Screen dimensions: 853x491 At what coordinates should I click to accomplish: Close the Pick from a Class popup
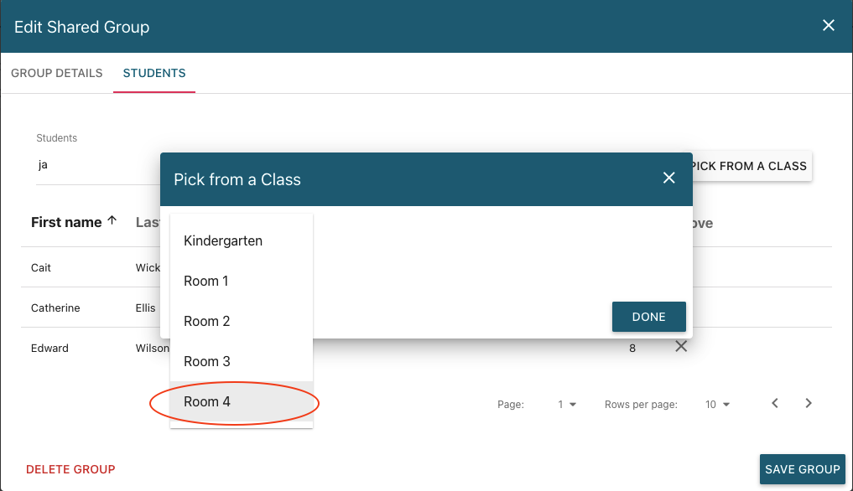coord(668,178)
